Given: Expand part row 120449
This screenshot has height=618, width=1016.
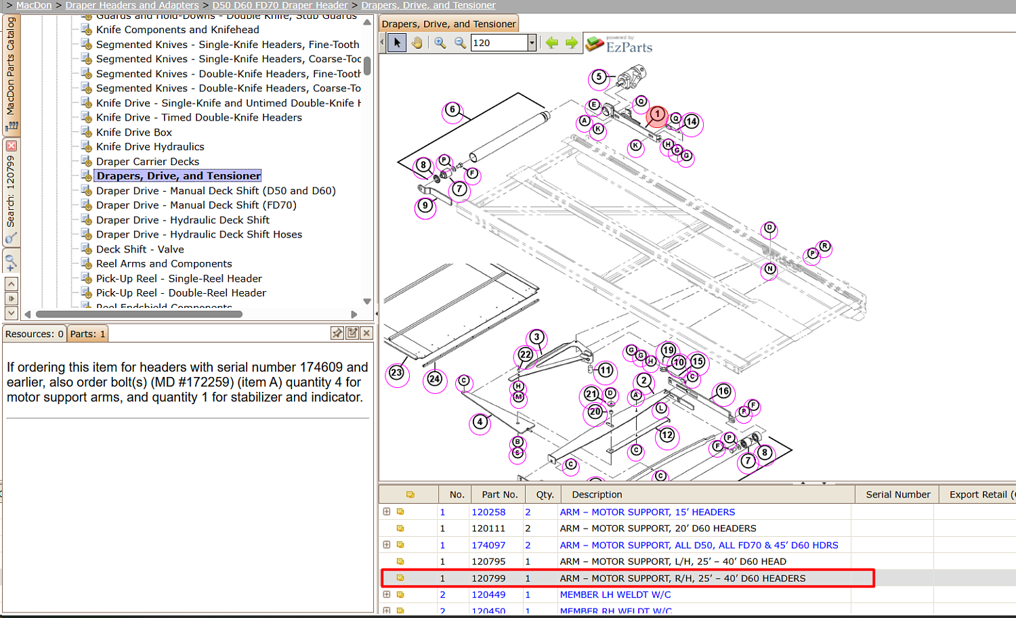Looking at the screenshot, I should tap(387, 594).
